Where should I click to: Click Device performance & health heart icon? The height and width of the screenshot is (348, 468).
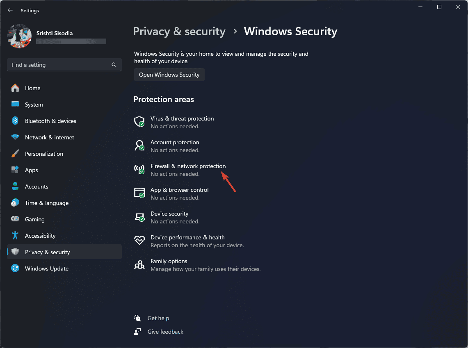point(139,240)
